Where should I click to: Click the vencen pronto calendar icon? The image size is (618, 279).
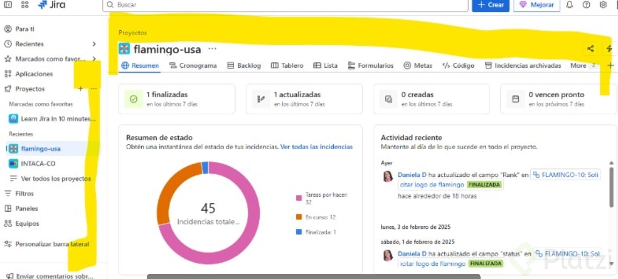point(516,99)
